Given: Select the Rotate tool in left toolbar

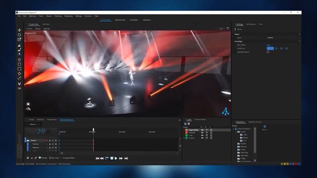Looking at the screenshot, I should point(19,35).
